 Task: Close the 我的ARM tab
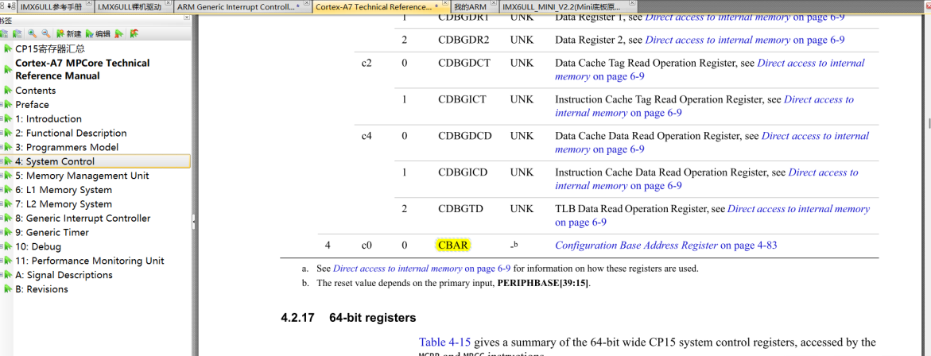coord(495,3)
